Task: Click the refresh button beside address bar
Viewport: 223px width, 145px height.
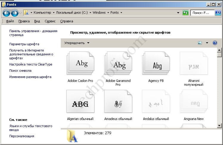Action: (185, 13)
